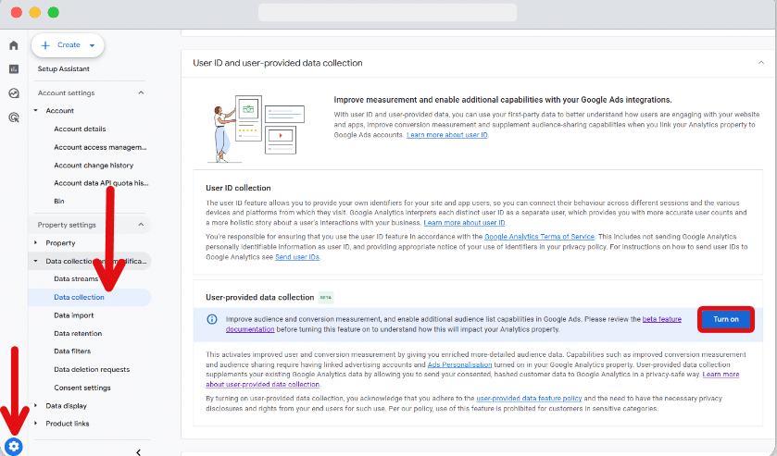Open the Advertising icon in left rail
Screen dimensions: 777x456
[x=13, y=117]
